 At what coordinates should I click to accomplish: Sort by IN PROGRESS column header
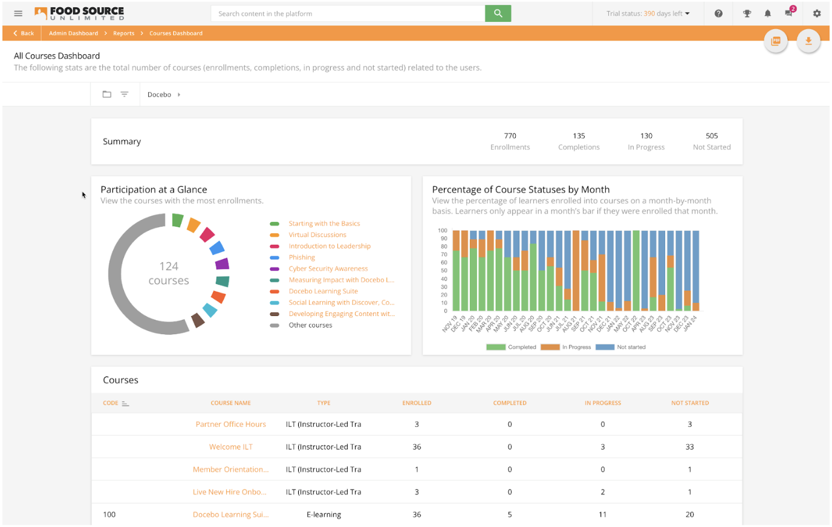pyautogui.click(x=603, y=403)
